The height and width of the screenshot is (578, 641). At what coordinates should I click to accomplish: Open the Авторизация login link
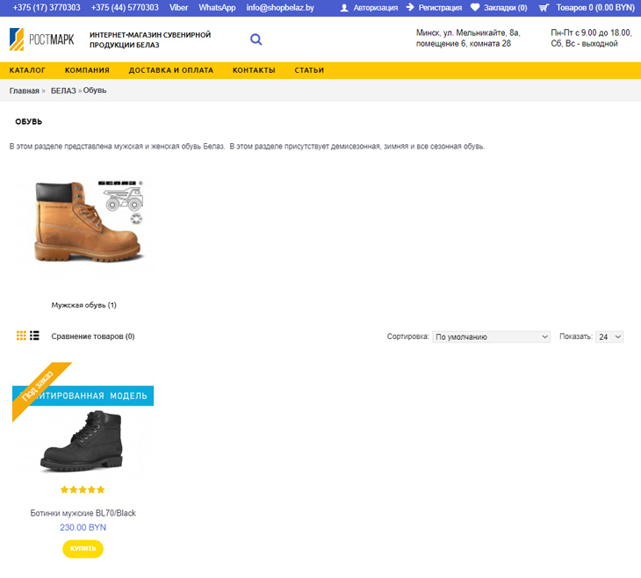click(375, 8)
